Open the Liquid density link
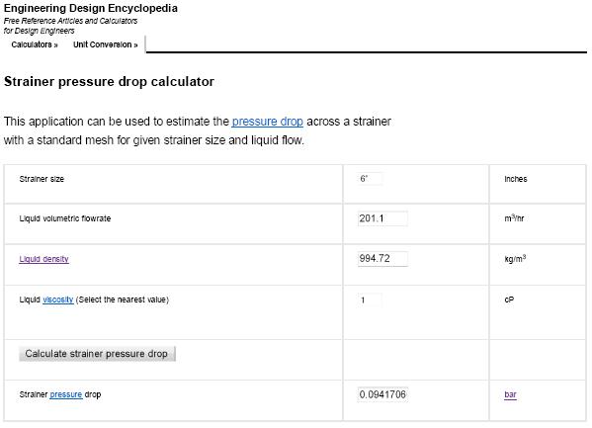This screenshot has width=592, height=428. pos(43,259)
